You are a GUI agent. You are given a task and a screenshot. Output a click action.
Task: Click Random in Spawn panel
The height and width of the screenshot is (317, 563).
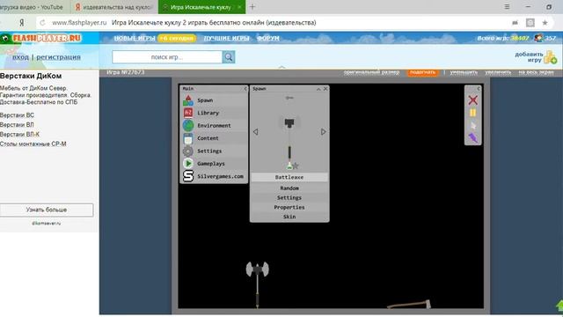pos(289,188)
